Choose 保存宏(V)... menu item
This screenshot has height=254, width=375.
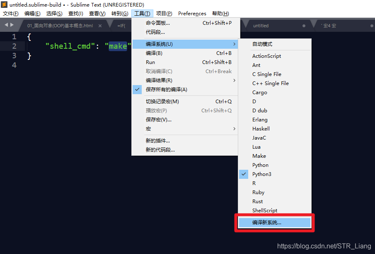point(186,120)
